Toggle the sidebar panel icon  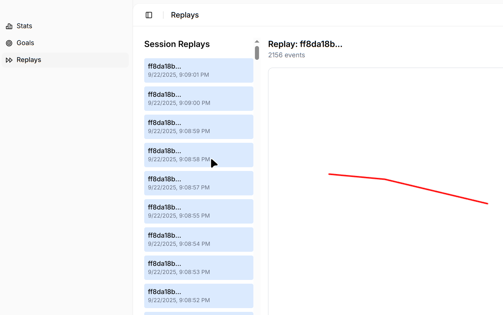tap(149, 15)
